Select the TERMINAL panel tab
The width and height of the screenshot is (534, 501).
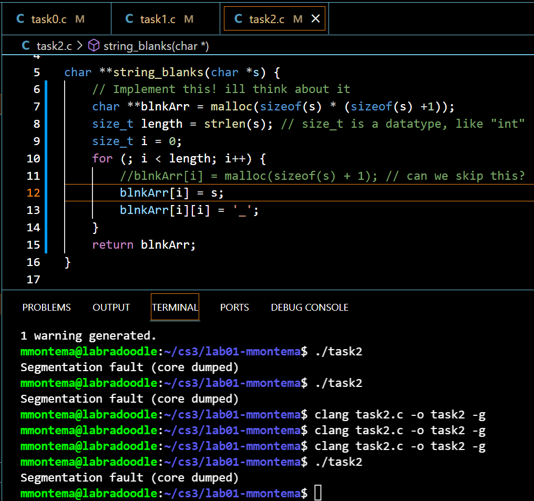pyautogui.click(x=174, y=308)
